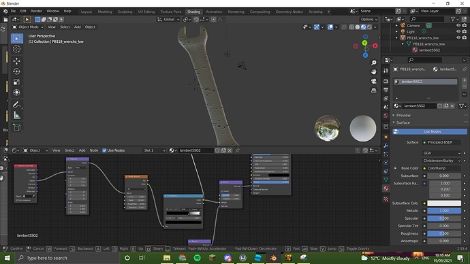Viewport: 470px width, 264px height.
Task: Expand the Preview panel
Action: [x=403, y=115]
